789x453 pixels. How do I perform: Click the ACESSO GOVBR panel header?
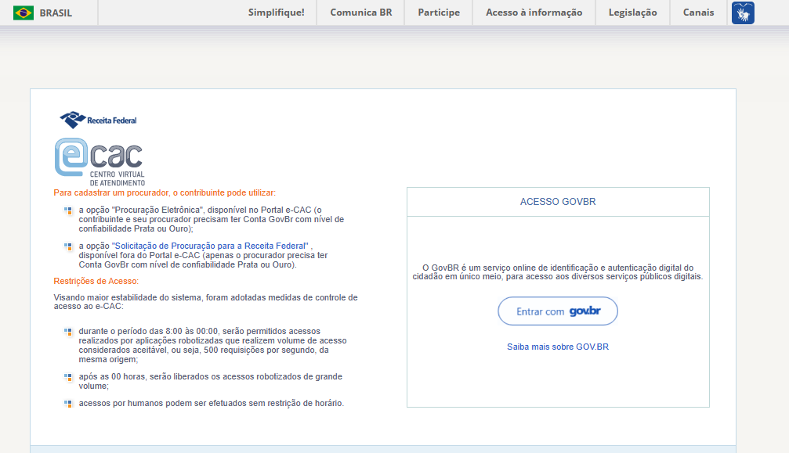(x=558, y=202)
